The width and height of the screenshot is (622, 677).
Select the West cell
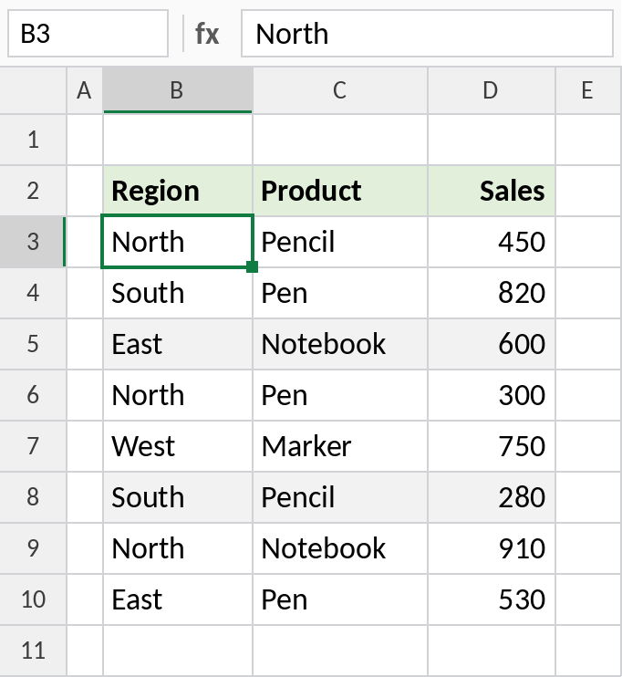(178, 446)
